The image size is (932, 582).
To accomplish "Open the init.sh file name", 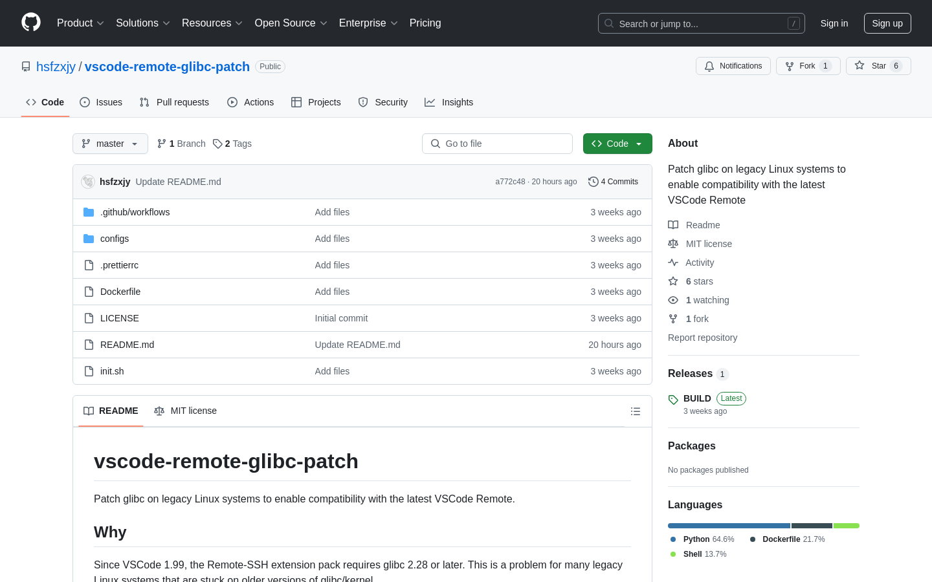I will tap(112, 371).
